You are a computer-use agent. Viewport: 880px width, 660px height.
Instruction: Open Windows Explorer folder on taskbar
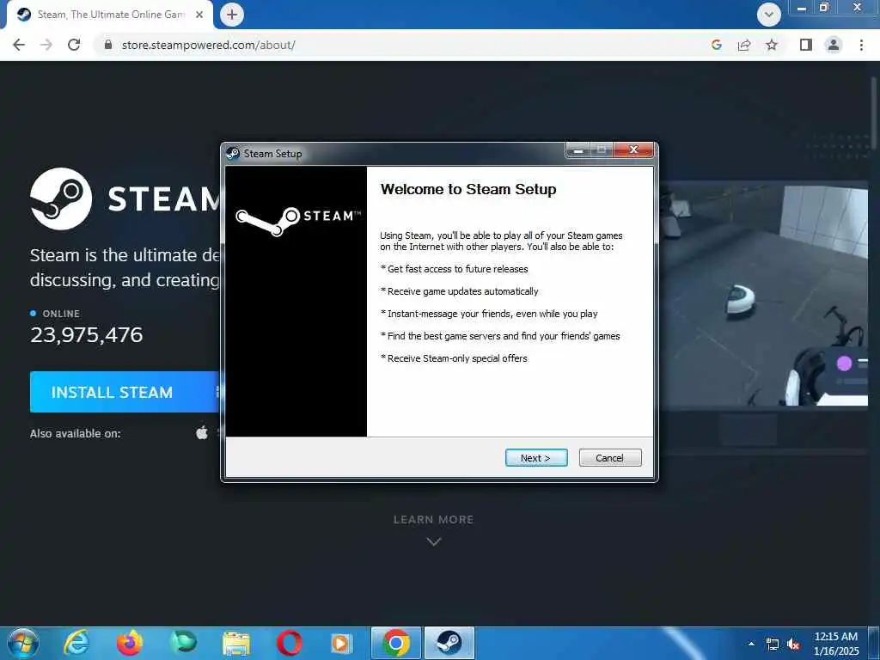tap(236, 643)
